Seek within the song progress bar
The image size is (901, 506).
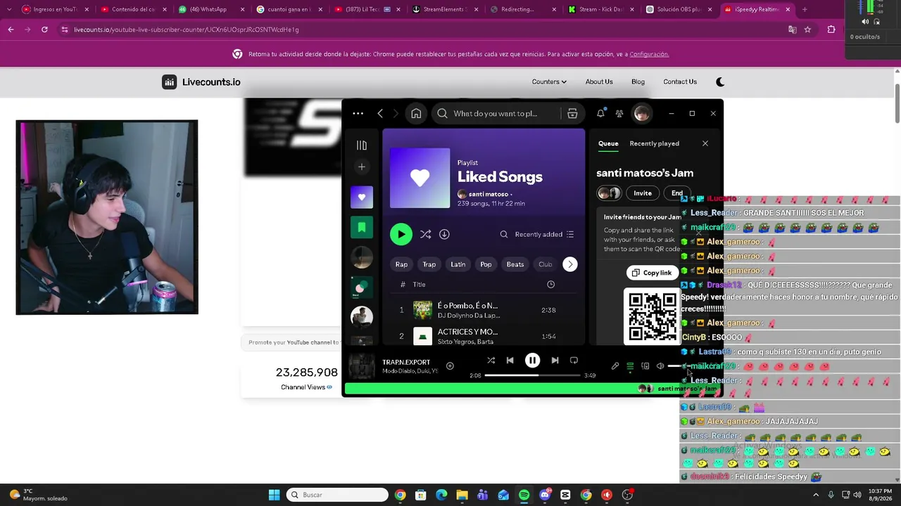[532, 375]
